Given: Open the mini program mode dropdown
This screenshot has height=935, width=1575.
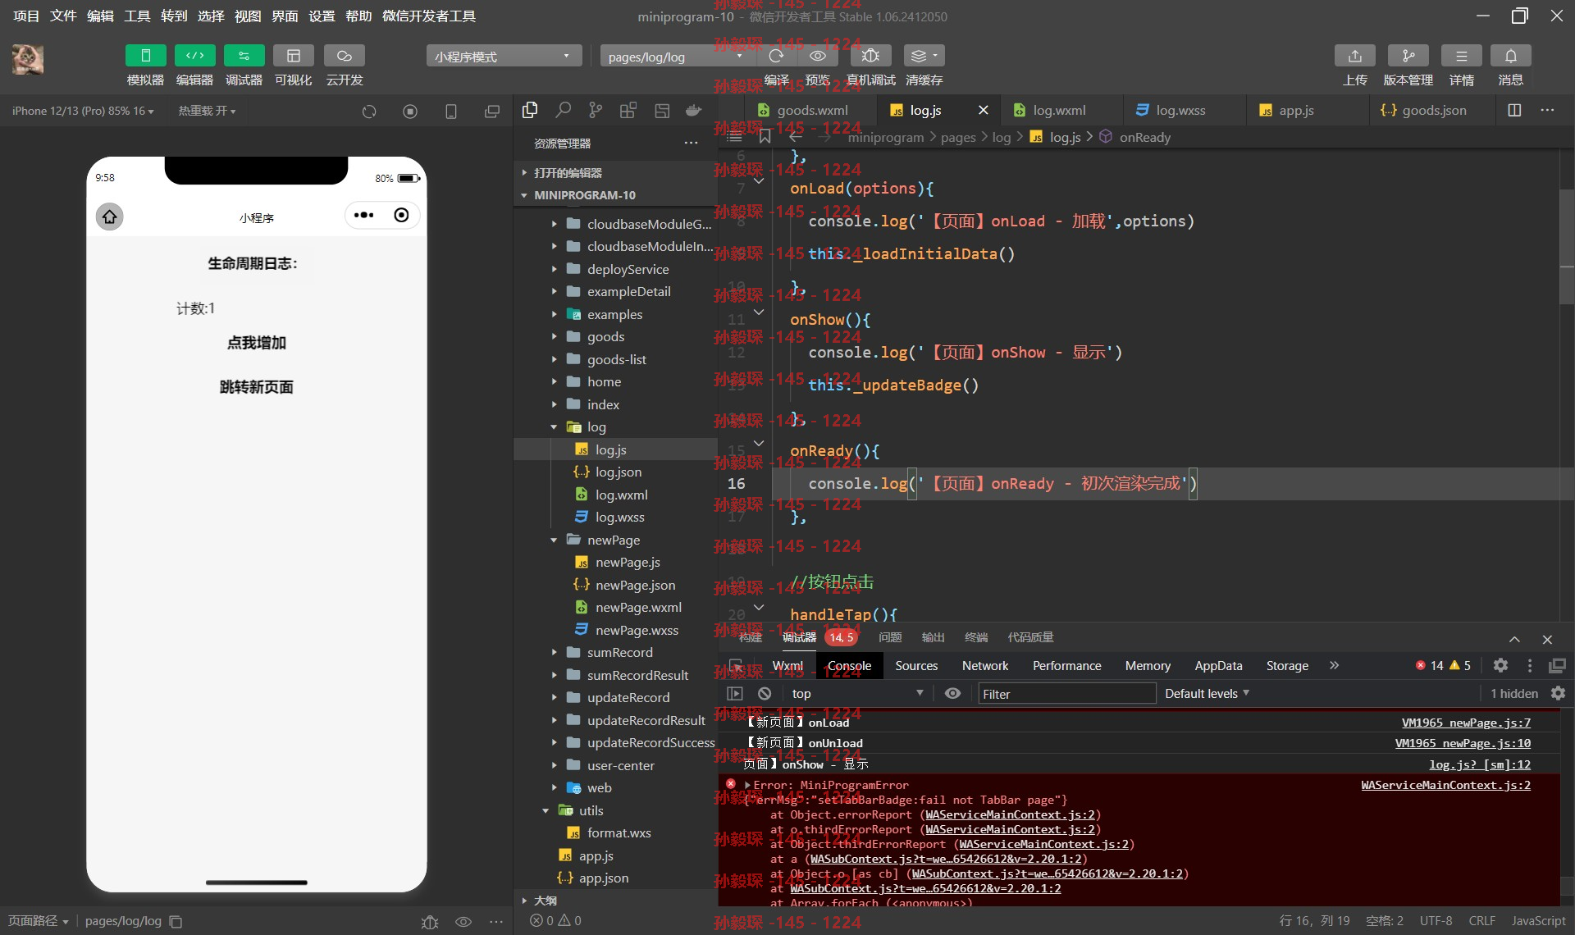Looking at the screenshot, I should click(504, 56).
